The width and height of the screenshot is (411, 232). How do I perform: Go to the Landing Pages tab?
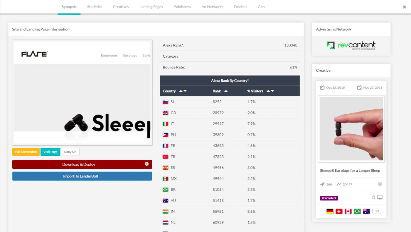(x=151, y=7)
